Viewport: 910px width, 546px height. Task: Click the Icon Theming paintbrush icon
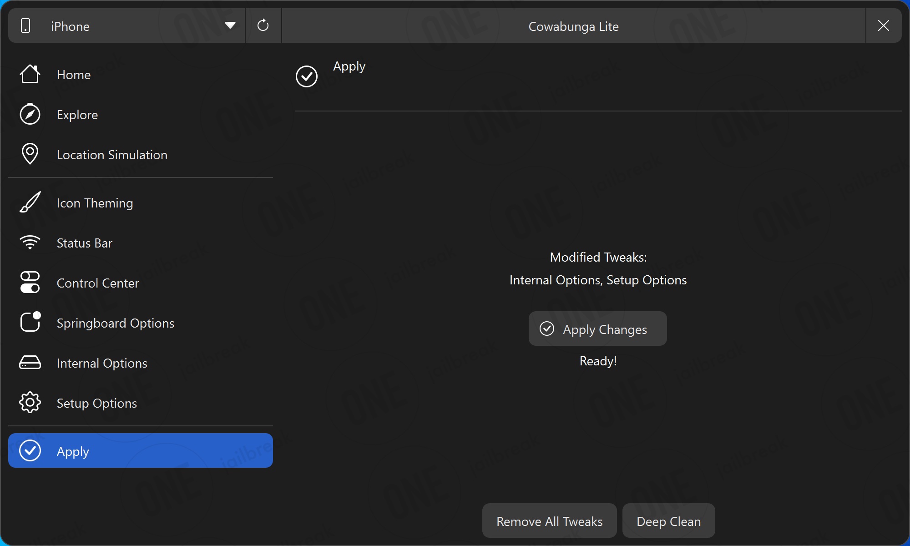click(30, 202)
